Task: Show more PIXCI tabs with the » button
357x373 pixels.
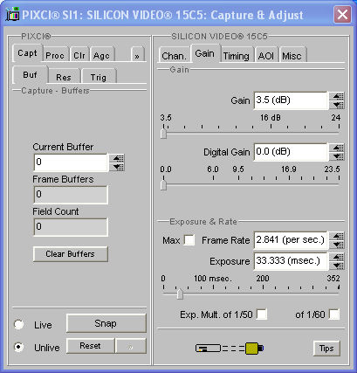Action: point(137,54)
